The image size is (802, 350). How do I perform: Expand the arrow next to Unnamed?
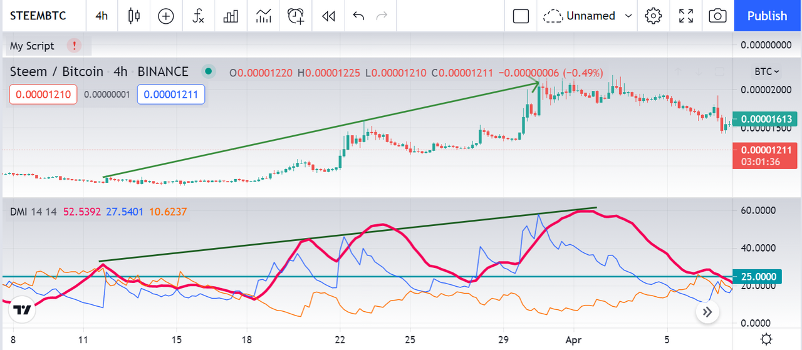point(628,16)
